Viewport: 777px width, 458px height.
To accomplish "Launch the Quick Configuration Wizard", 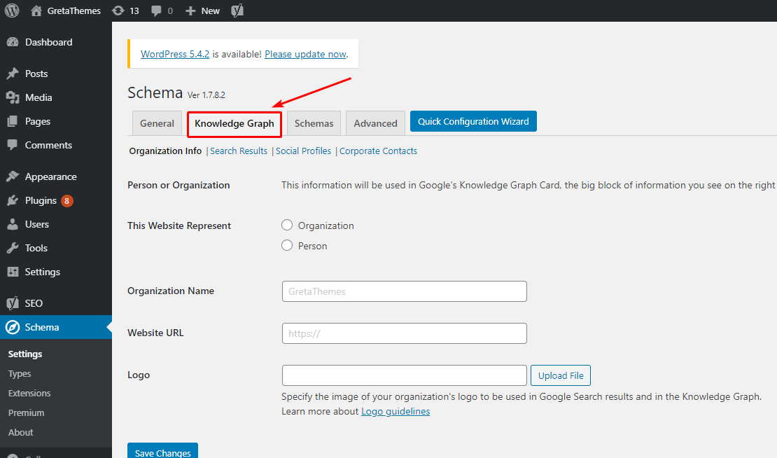I will coord(473,121).
